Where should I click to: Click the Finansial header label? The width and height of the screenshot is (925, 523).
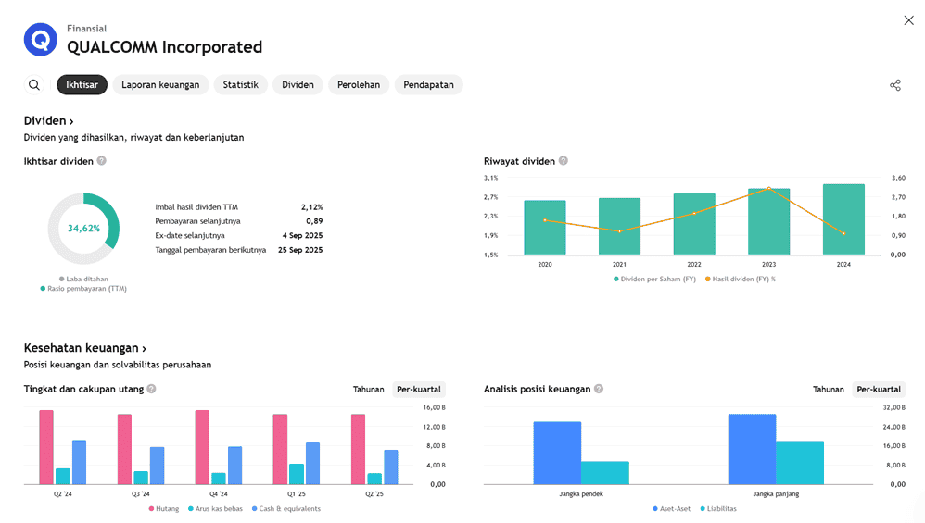pos(87,29)
